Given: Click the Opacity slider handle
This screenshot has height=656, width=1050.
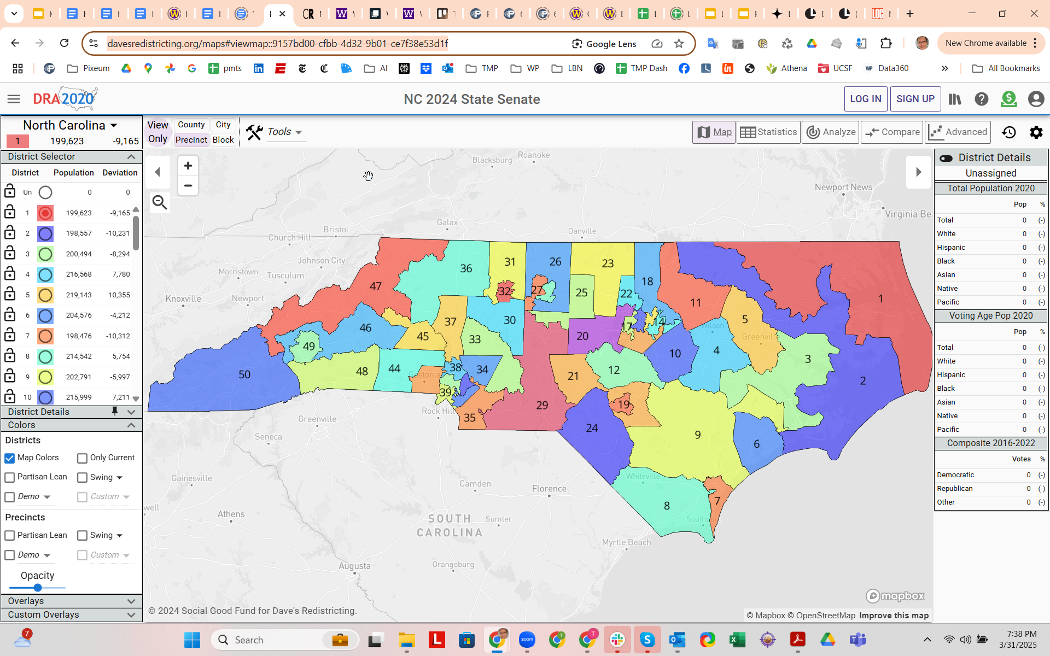Looking at the screenshot, I should coord(38,588).
